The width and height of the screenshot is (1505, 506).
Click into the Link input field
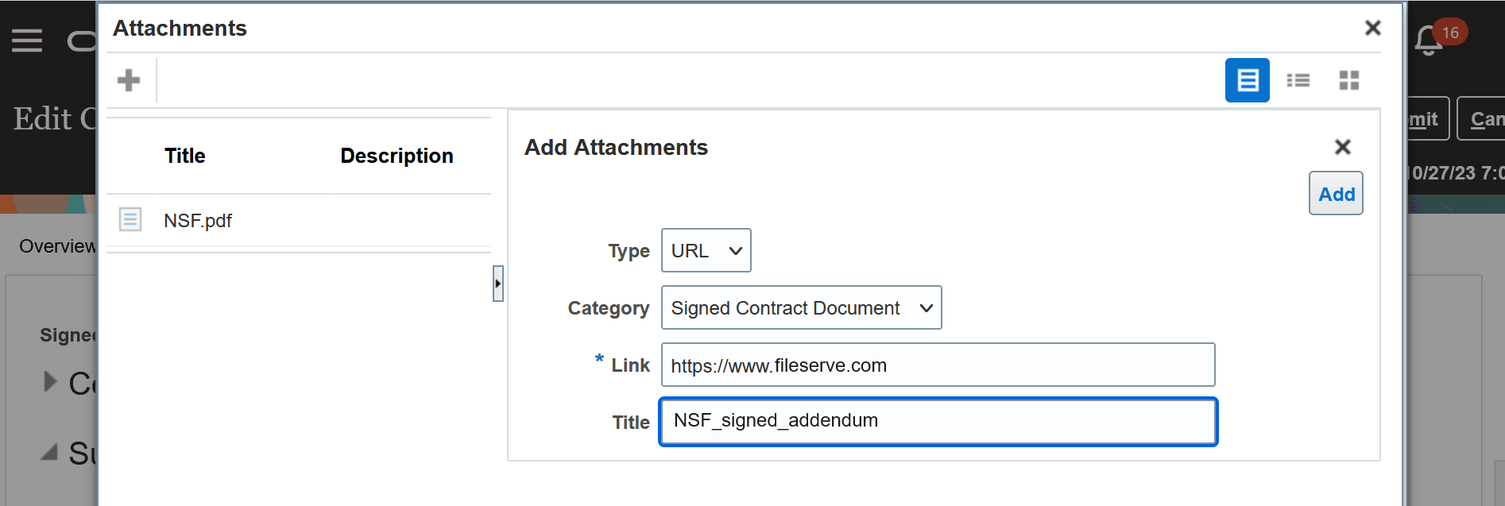coord(938,365)
